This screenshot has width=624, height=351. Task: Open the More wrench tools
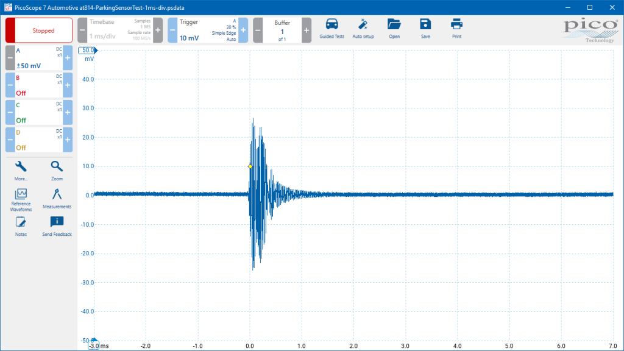[21, 171]
